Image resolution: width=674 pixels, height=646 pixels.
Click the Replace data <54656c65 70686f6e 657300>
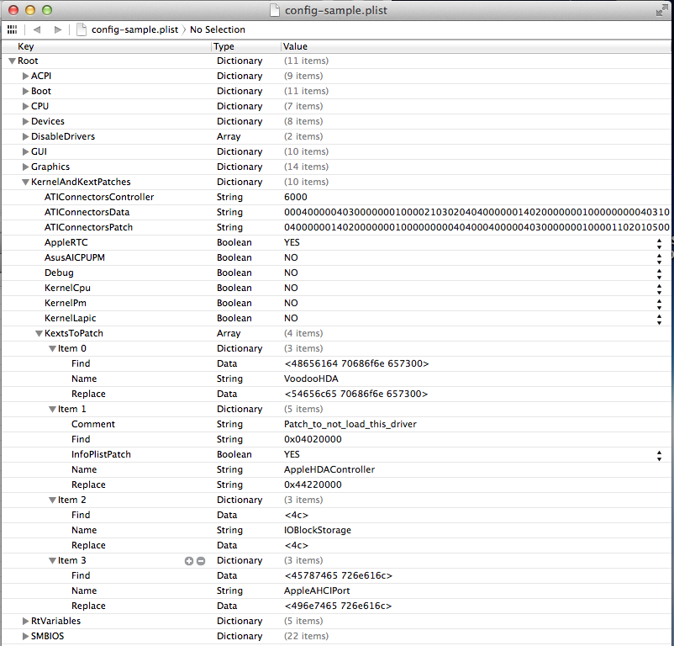356,394
